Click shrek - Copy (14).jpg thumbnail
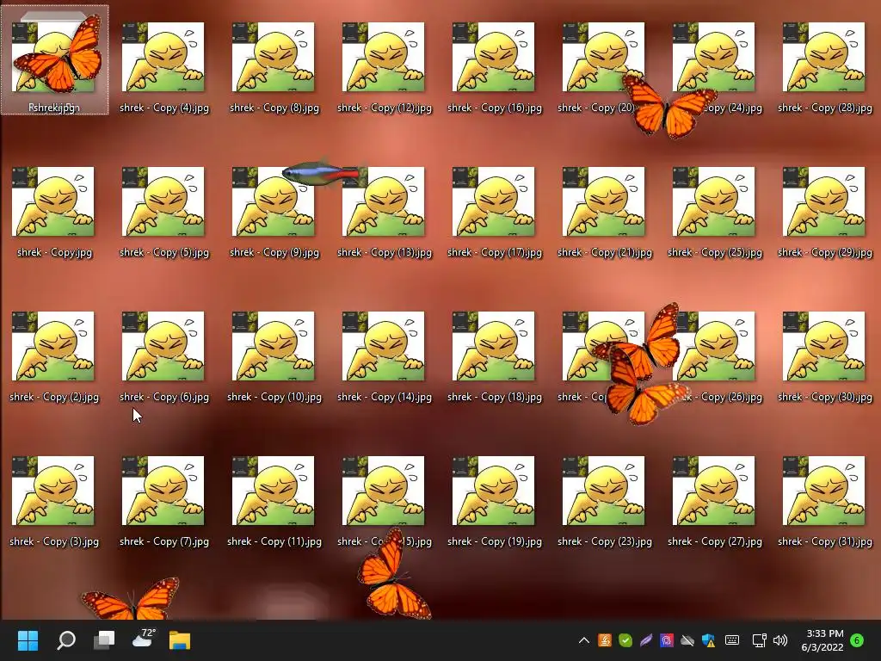This screenshot has width=881, height=661. (384, 346)
